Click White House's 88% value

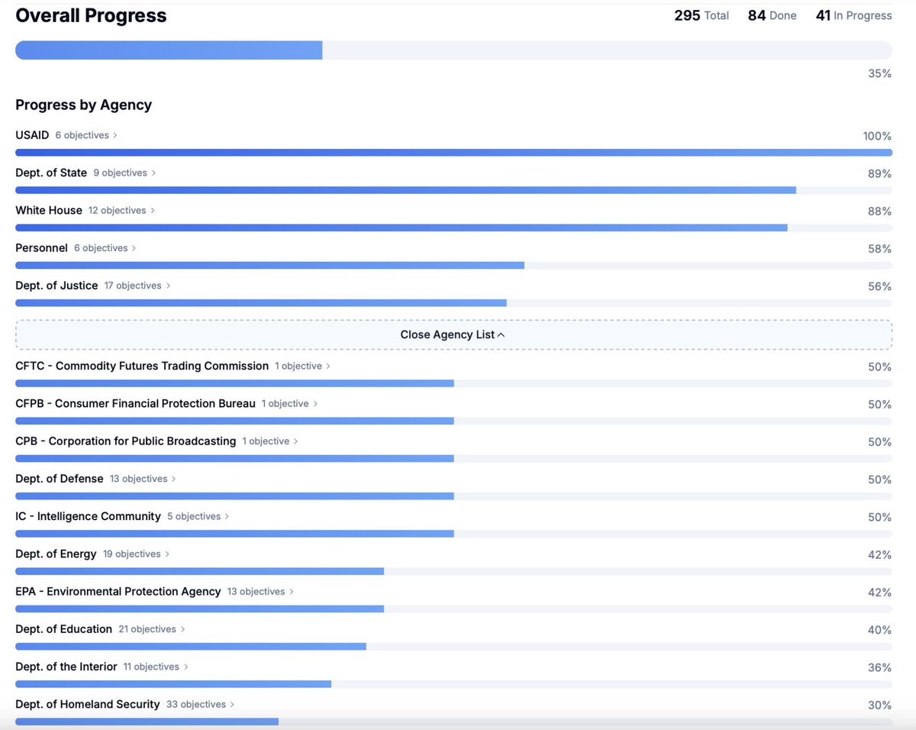tap(879, 211)
